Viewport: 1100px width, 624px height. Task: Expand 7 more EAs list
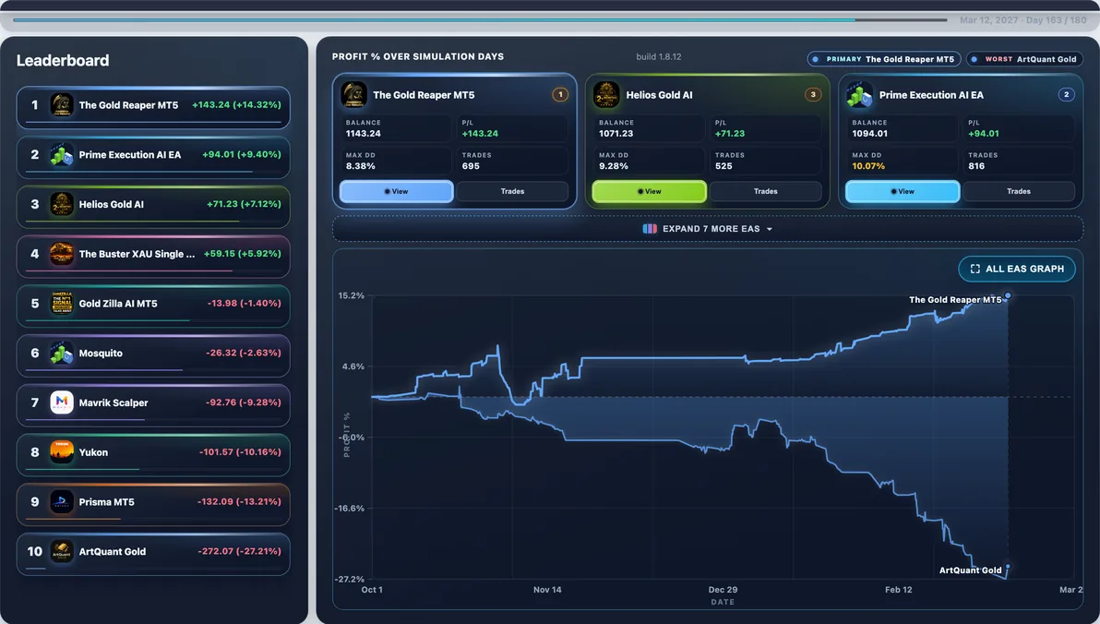click(x=708, y=229)
